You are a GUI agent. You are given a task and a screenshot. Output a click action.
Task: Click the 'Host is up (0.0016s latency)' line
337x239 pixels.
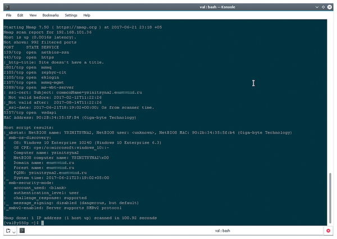coord(40,38)
